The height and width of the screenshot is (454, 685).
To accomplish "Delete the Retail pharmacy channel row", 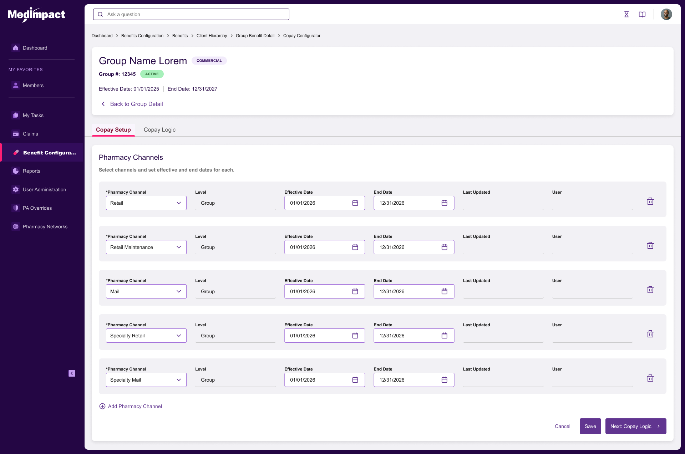I will coord(650,201).
